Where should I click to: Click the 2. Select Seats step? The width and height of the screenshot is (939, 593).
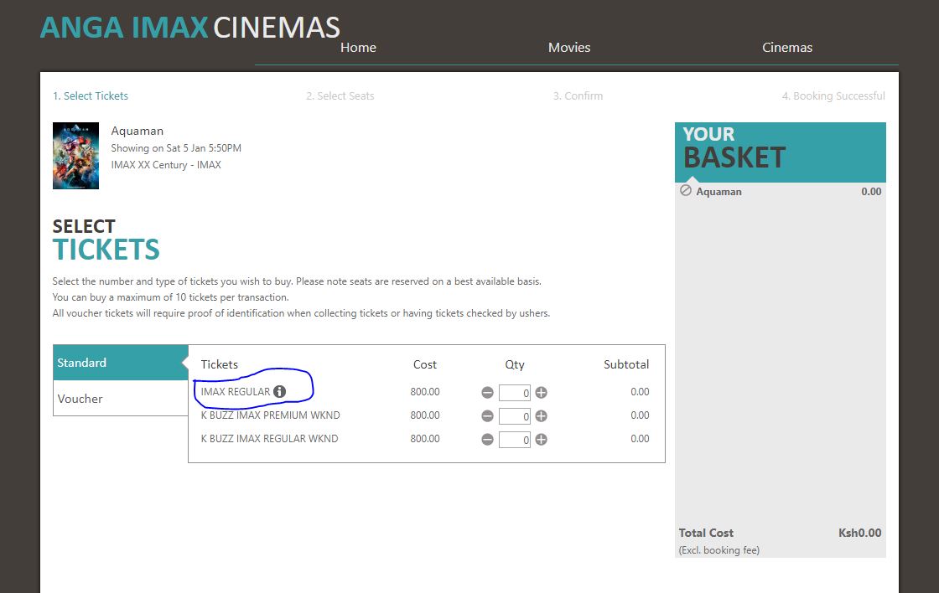click(x=340, y=95)
